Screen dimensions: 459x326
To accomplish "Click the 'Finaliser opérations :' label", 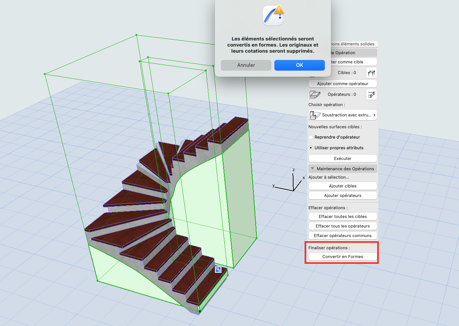I will coord(329,248).
